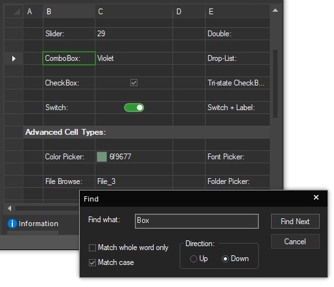
Task: Toggle the CheckBox cell checkbox
Action: [134, 83]
